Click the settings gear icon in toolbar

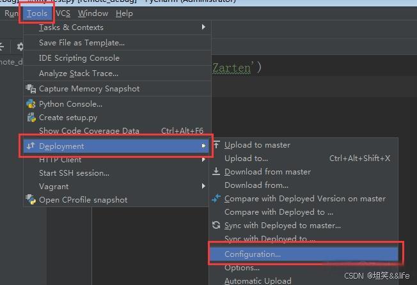pos(20,47)
